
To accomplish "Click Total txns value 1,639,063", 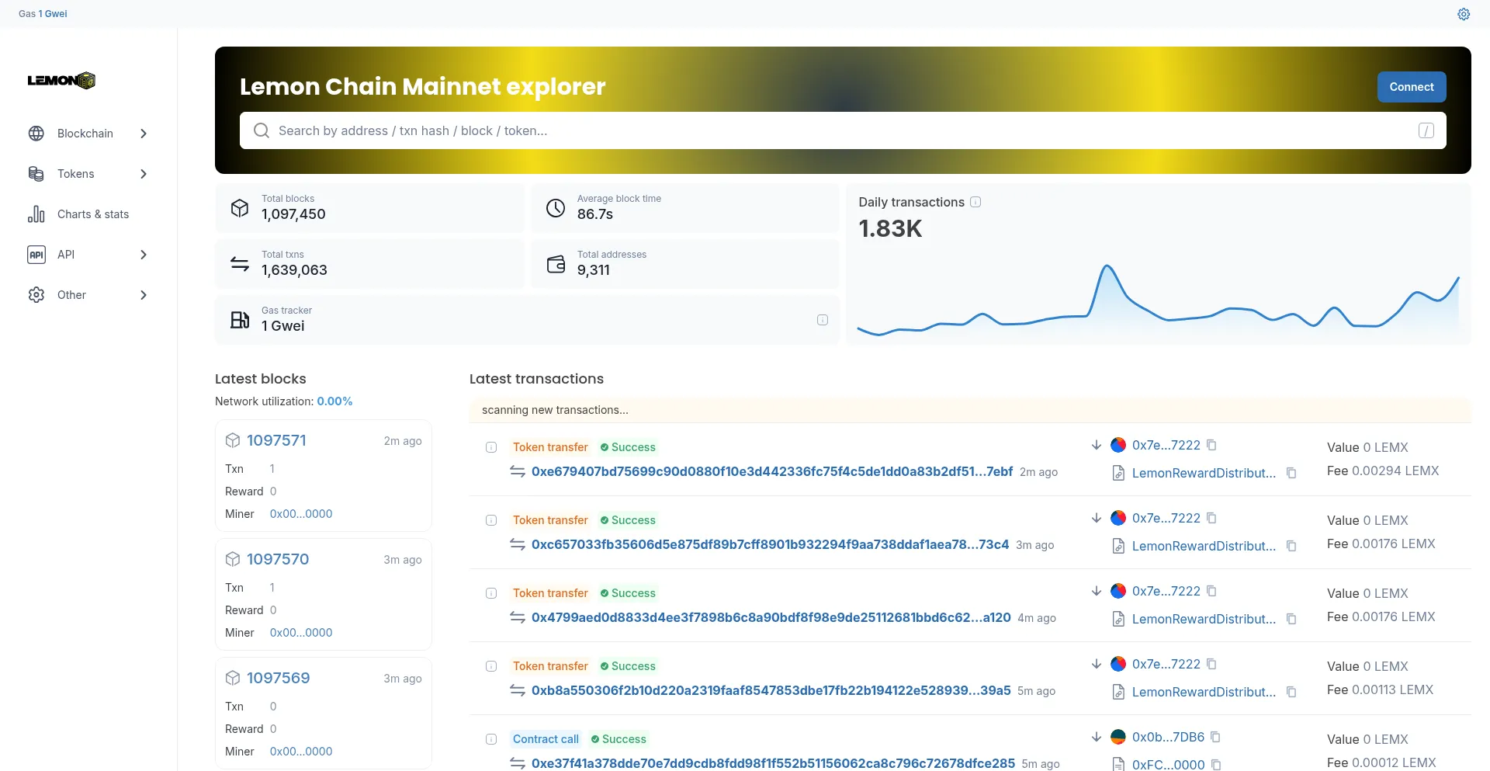I will (294, 270).
